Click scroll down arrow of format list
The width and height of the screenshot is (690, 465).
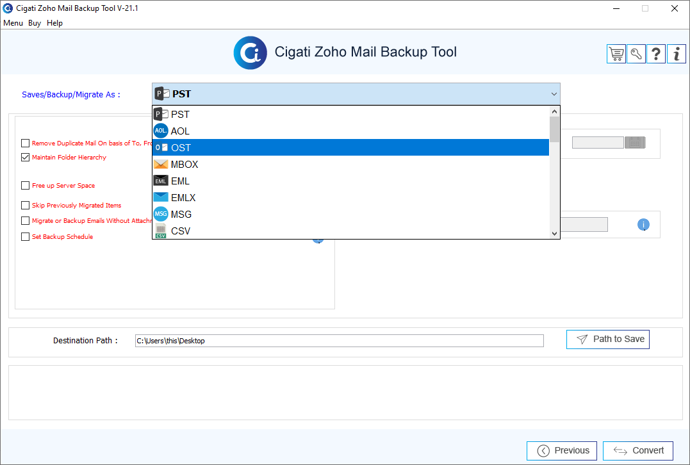554,234
